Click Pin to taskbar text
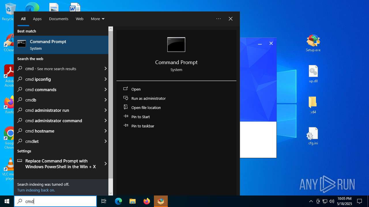The image size is (369, 207). click(143, 126)
